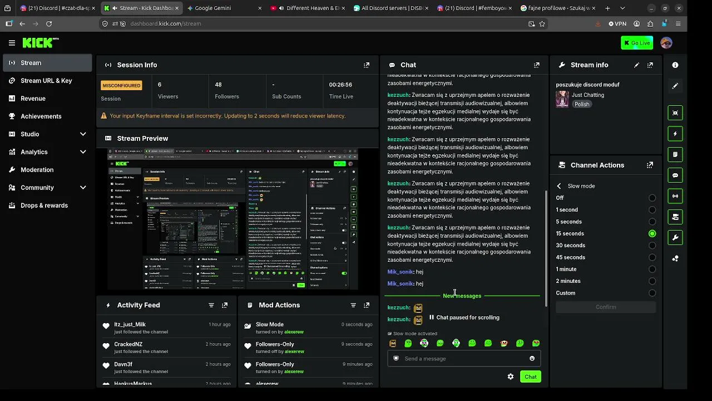Open the Stream sidebar page
Viewport: 712px width, 401px height.
coord(47,63)
